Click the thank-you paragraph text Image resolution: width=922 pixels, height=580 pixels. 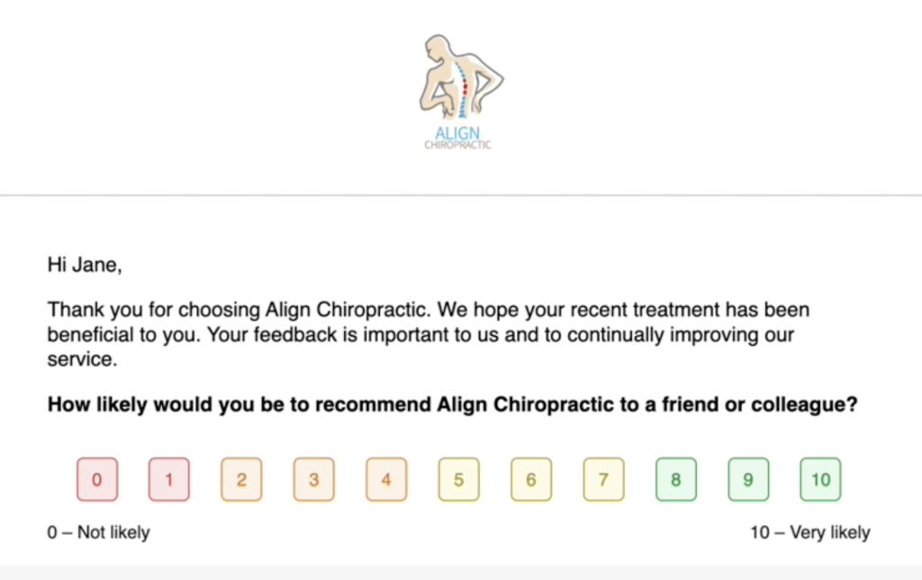tap(428, 334)
